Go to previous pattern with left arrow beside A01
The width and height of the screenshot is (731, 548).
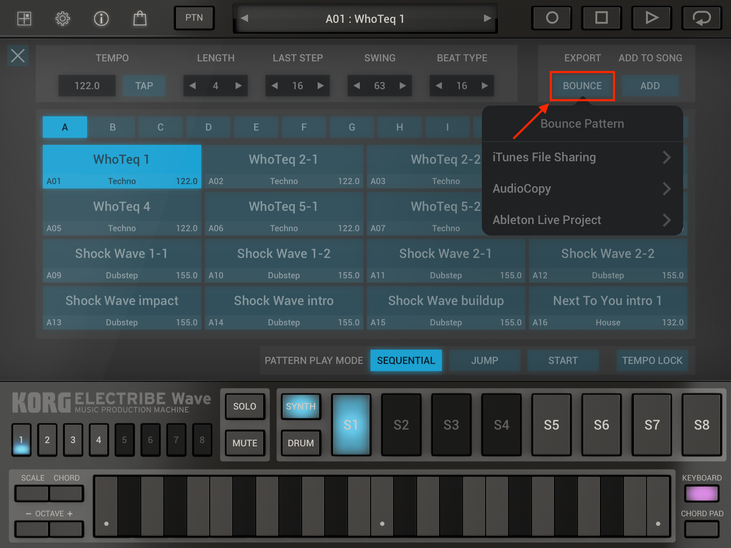coord(244,18)
